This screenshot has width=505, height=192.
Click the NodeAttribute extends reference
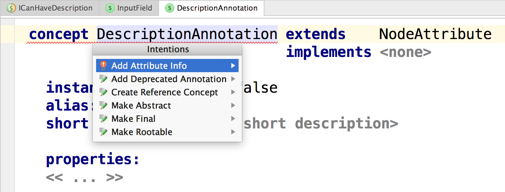[435, 33]
